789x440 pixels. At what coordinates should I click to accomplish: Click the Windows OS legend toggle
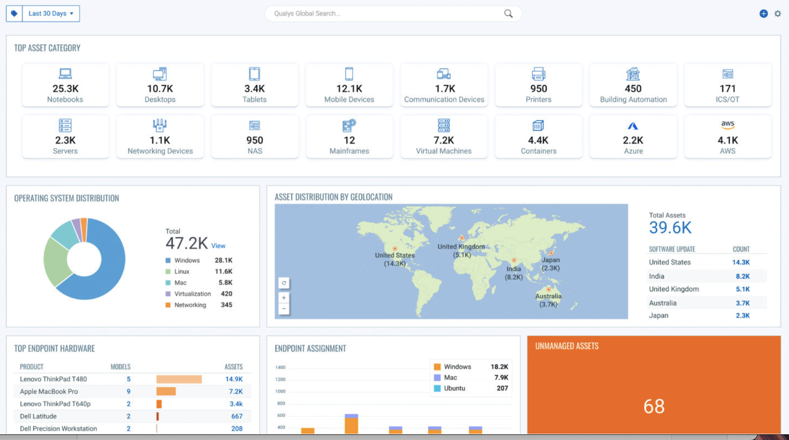click(x=168, y=261)
